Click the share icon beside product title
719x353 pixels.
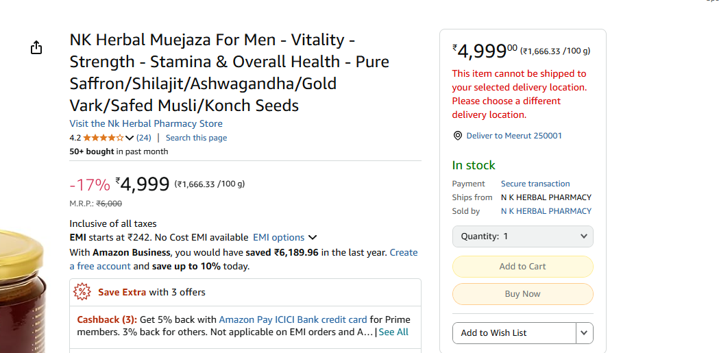click(x=36, y=47)
